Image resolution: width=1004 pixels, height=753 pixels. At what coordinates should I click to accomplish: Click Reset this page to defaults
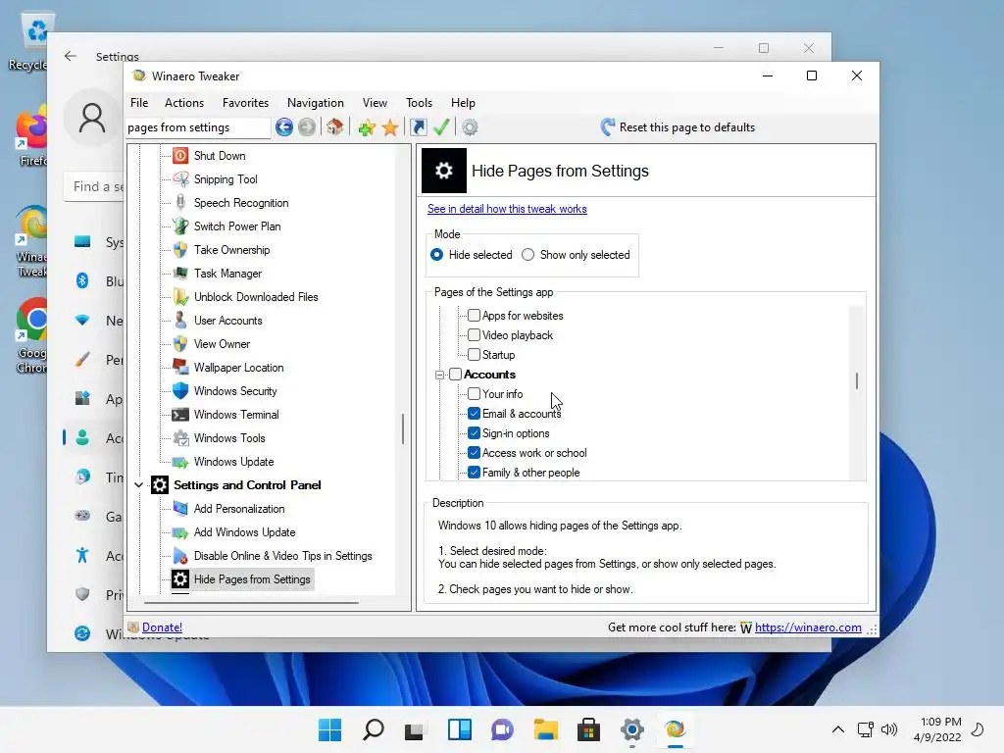(678, 127)
